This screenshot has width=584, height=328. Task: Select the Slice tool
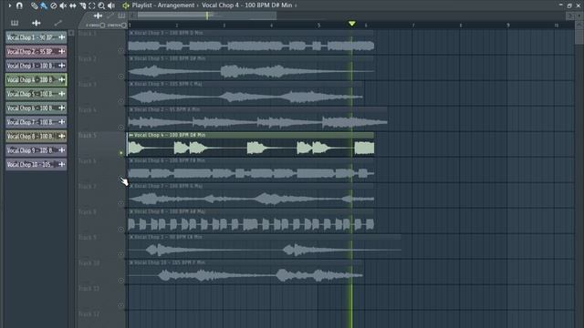point(82,5)
